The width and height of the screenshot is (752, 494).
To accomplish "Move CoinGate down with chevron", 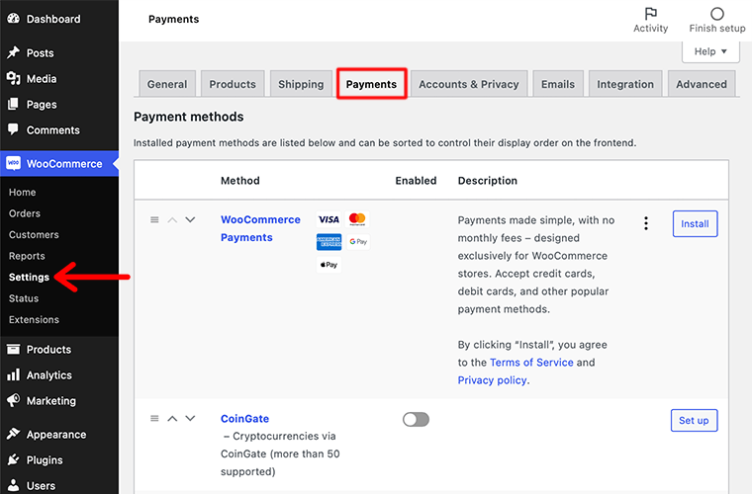I will [x=190, y=418].
